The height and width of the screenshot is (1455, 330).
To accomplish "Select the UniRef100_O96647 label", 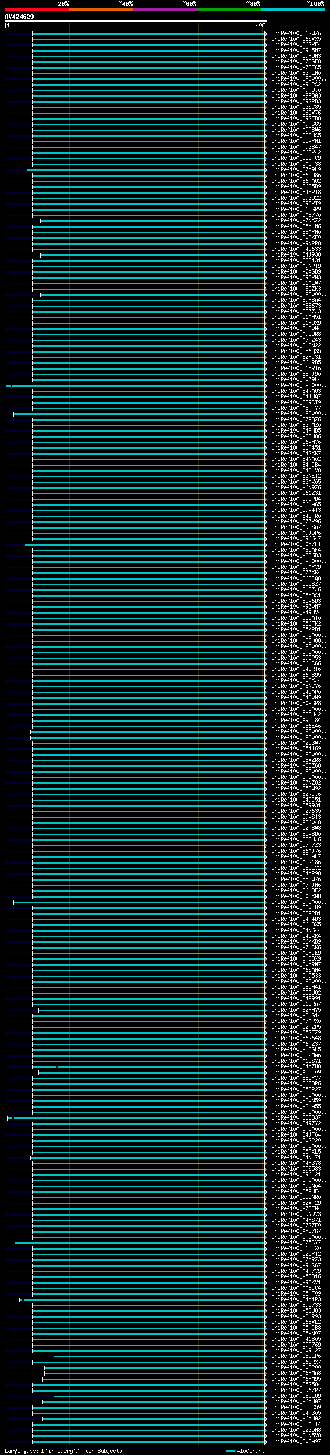I will [296, 538].
